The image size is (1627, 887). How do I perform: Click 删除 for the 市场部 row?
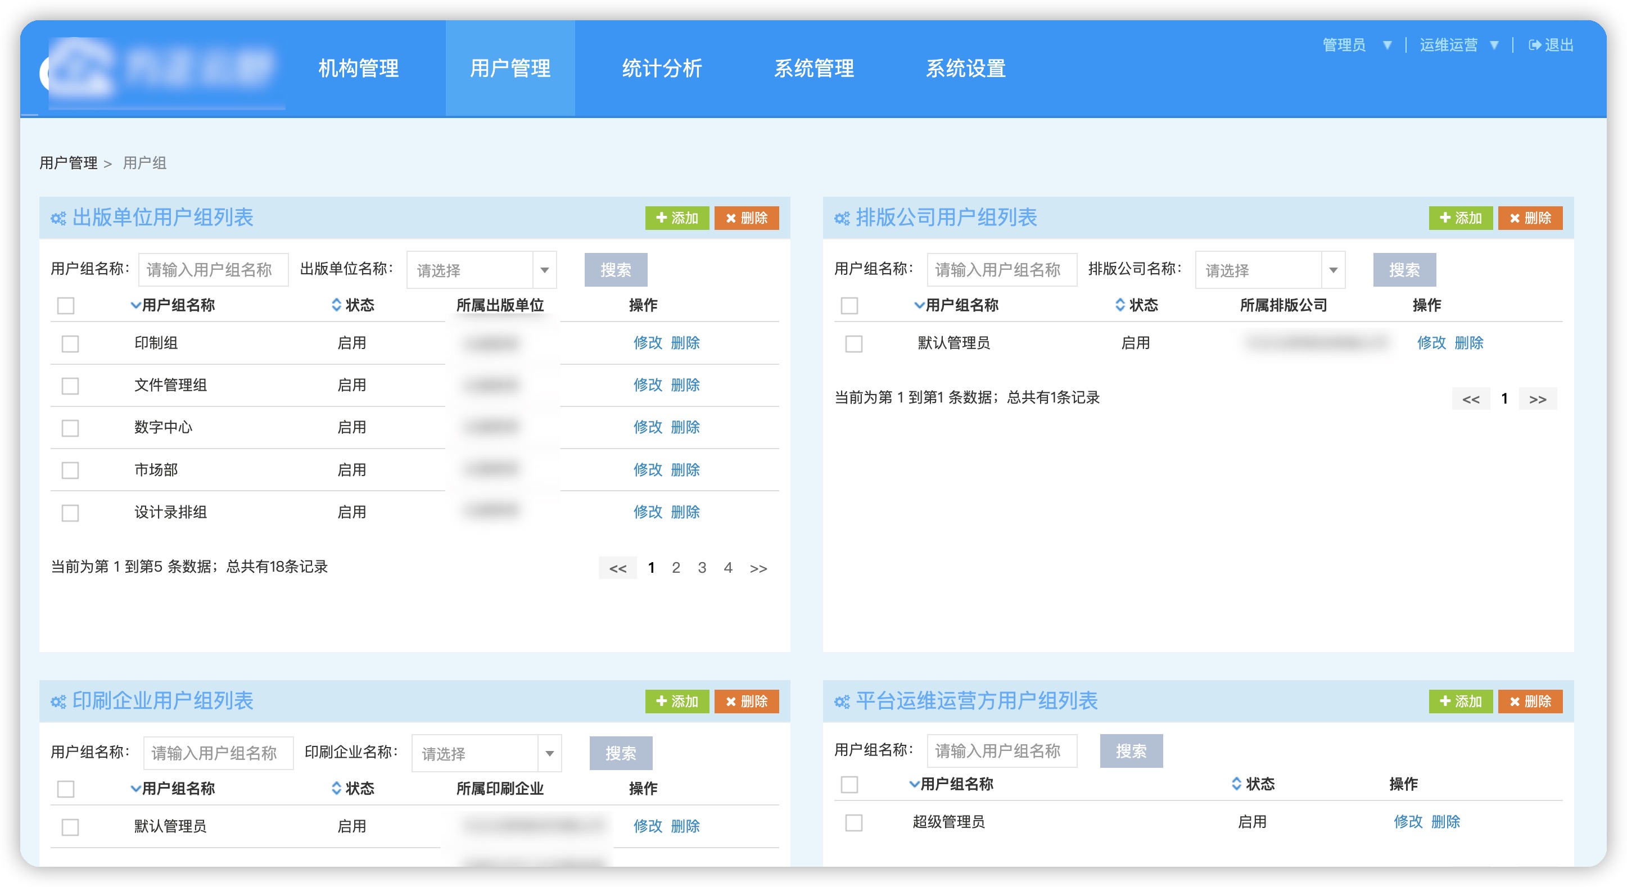685,470
